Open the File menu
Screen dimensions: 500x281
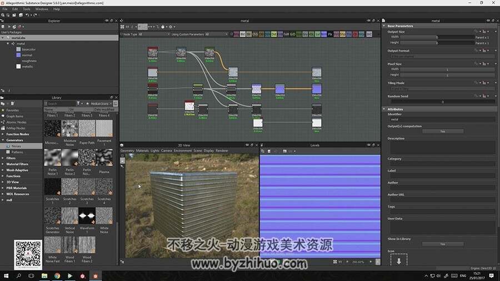click(5, 9)
